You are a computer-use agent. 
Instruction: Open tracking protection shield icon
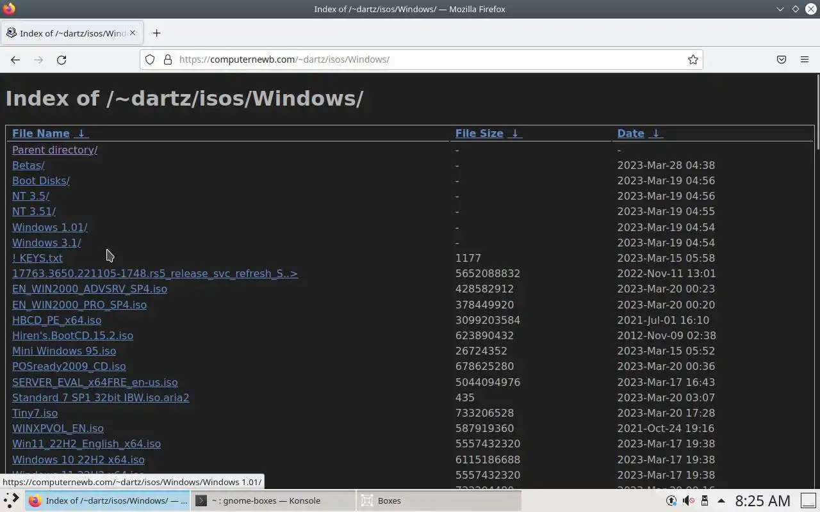(150, 60)
